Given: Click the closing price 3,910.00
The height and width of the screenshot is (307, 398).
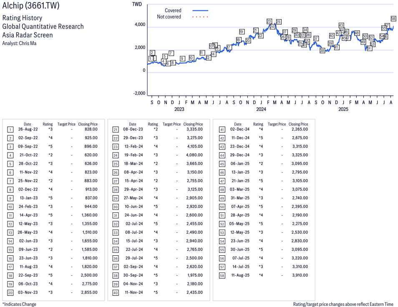Looking at the screenshot, I should point(300,275).
